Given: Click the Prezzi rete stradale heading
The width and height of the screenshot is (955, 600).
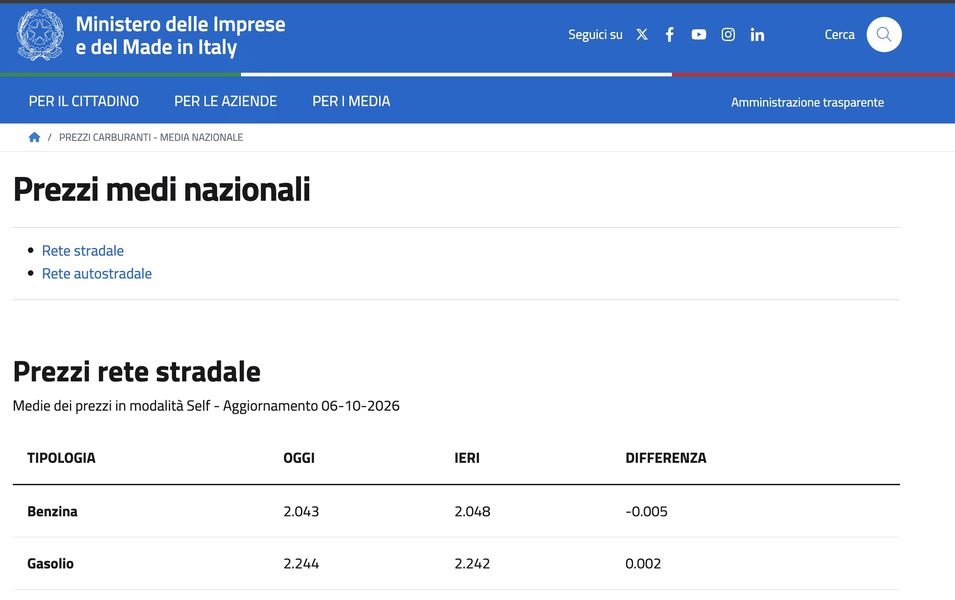Looking at the screenshot, I should tap(137, 371).
